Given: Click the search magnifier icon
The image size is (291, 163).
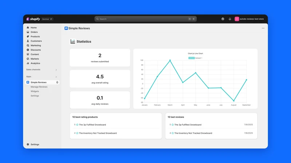Looking at the screenshot, I should tap(97, 19).
